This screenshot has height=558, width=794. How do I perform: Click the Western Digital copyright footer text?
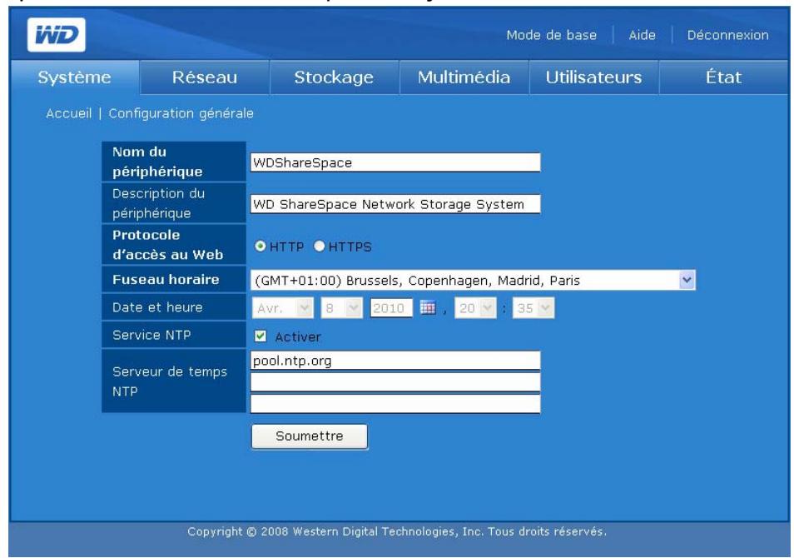[397, 531]
